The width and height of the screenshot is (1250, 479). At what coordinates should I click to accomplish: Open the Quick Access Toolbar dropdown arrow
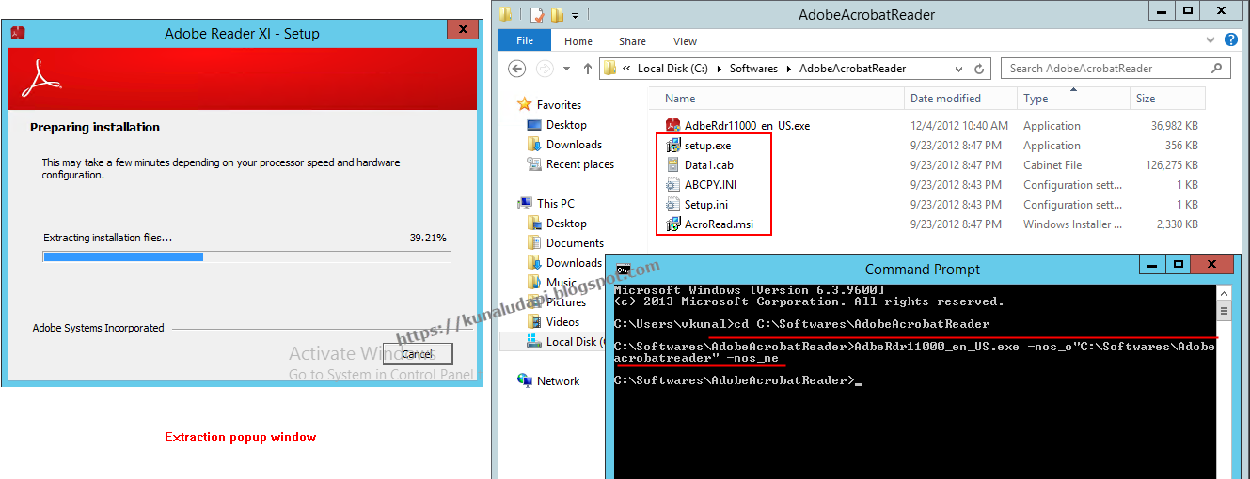coord(575,15)
